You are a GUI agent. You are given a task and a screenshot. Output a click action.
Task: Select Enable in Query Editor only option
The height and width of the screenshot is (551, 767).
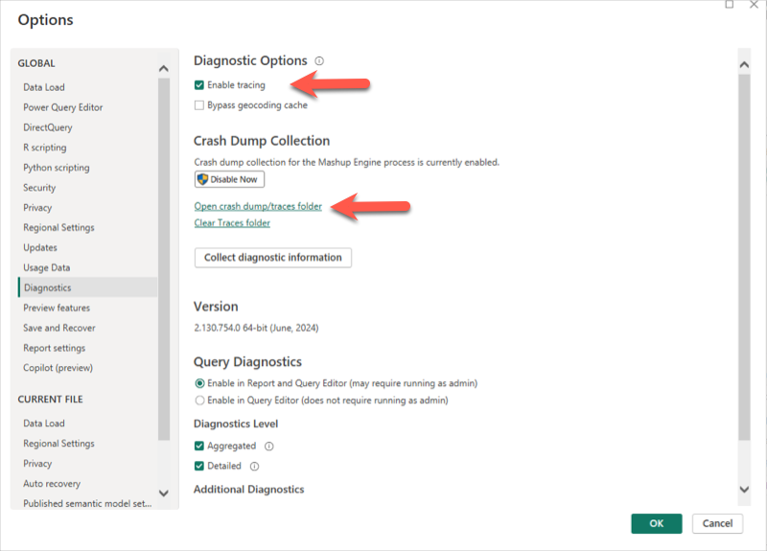point(199,401)
